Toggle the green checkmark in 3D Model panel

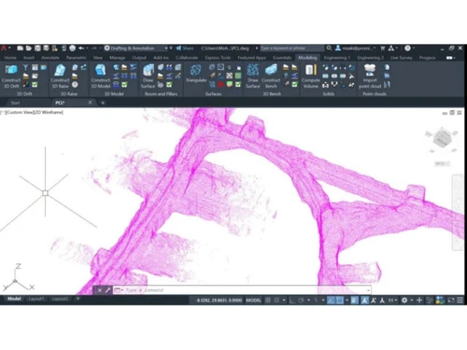click(124, 84)
